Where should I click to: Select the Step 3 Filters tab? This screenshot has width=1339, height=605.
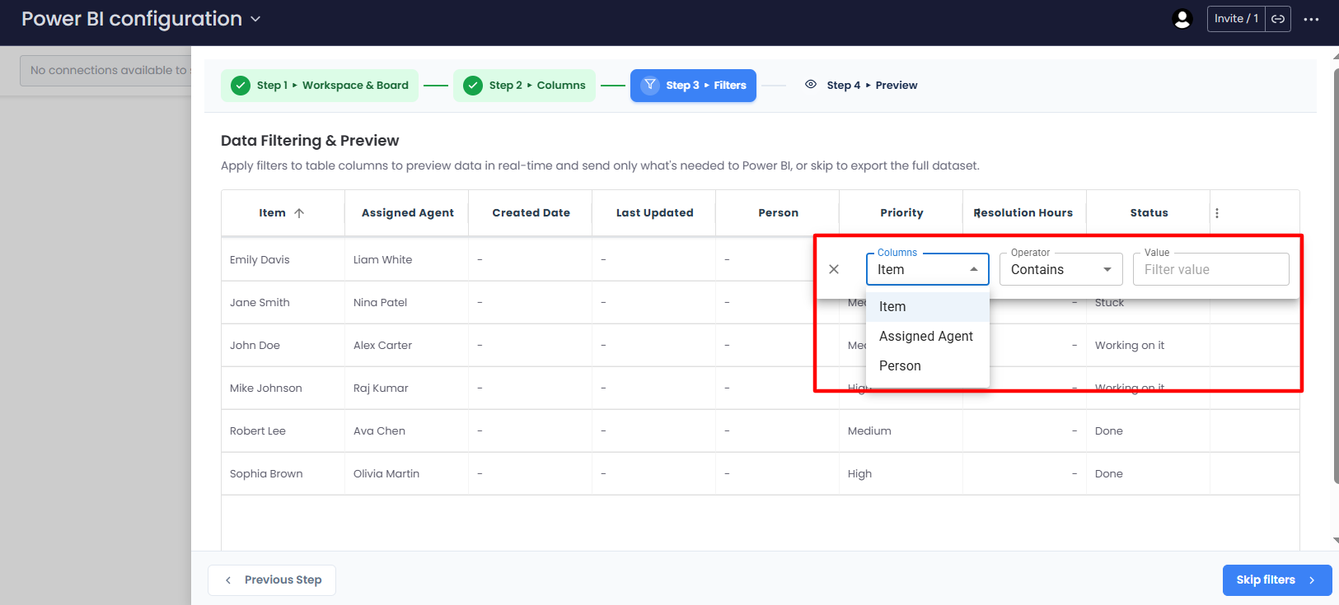[693, 86]
